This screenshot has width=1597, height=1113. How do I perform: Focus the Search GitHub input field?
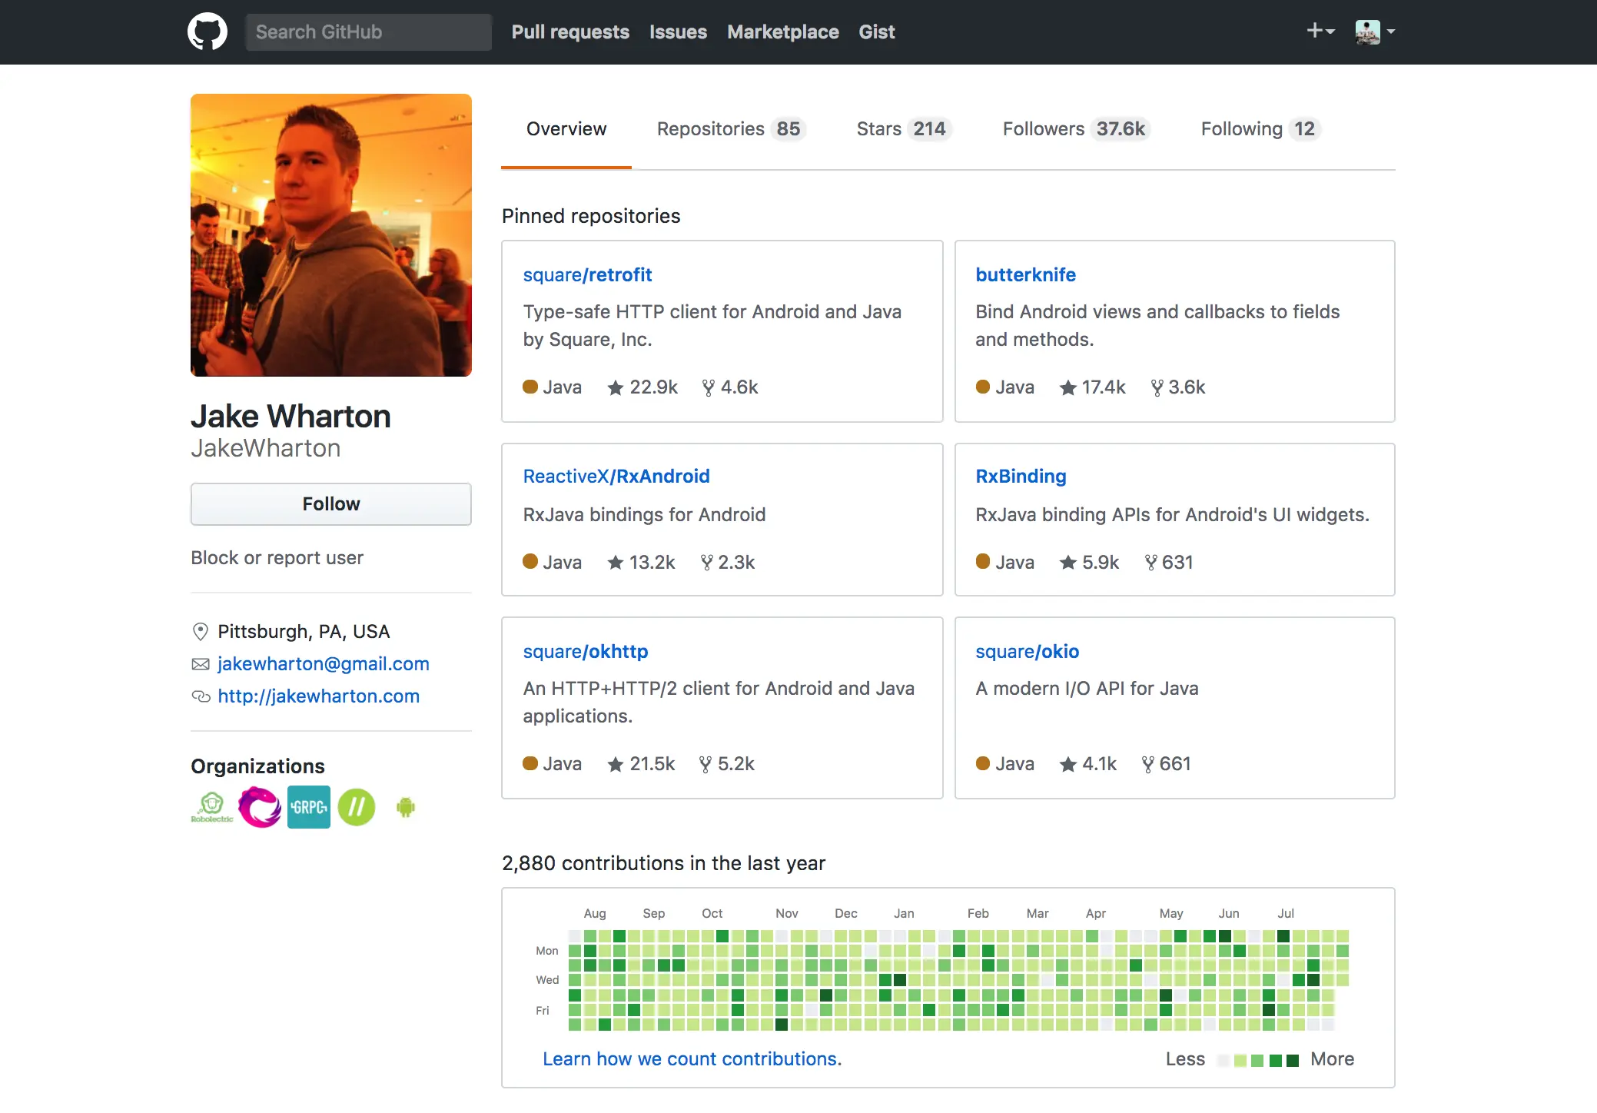(368, 32)
